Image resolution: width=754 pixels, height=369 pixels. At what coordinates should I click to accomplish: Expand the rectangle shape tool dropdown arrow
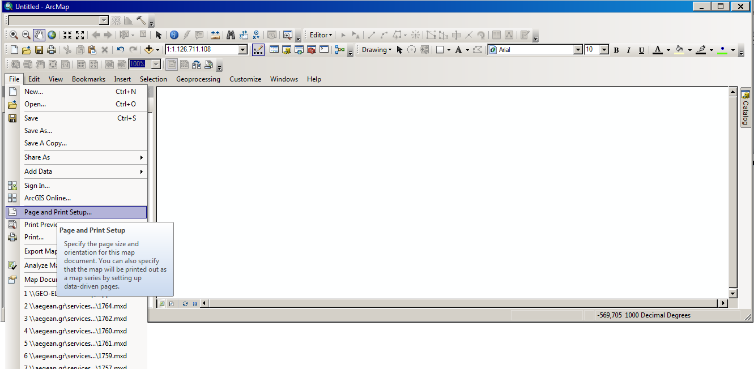(449, 50)
